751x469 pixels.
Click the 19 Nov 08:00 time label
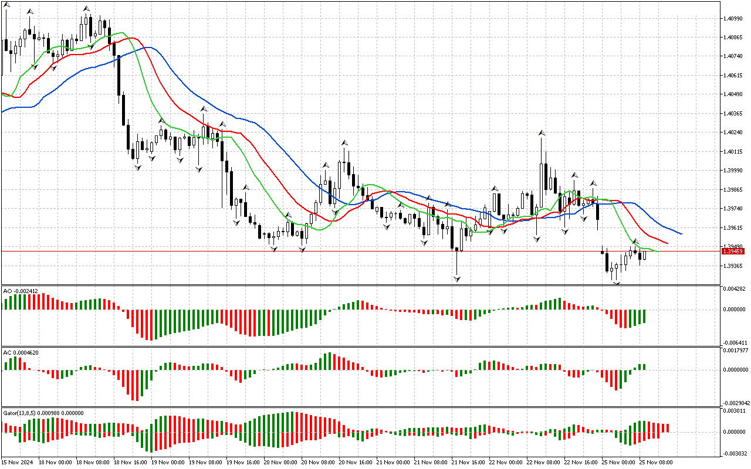point(206,463)
